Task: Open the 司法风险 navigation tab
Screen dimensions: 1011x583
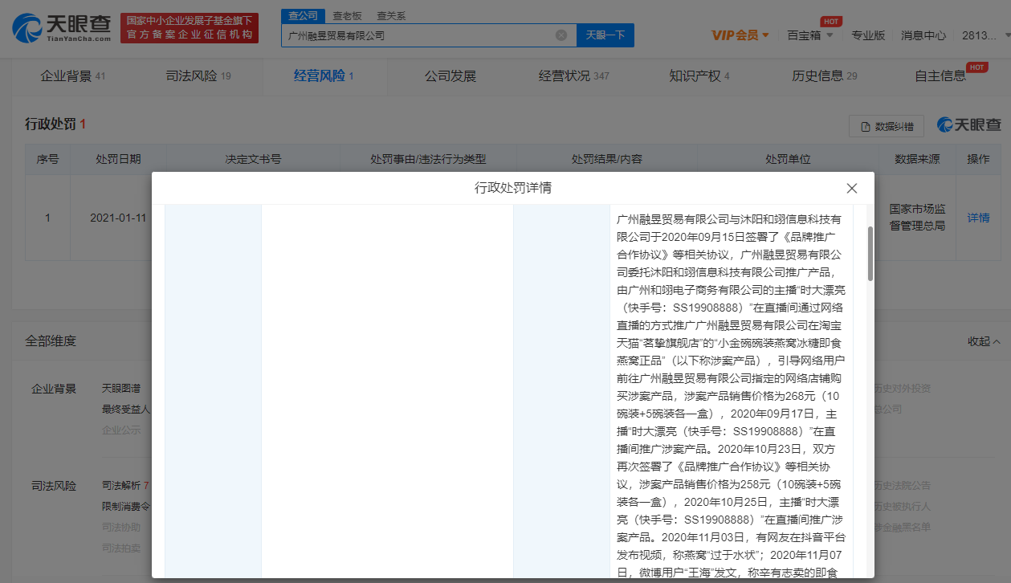Action: pos(198,76)
